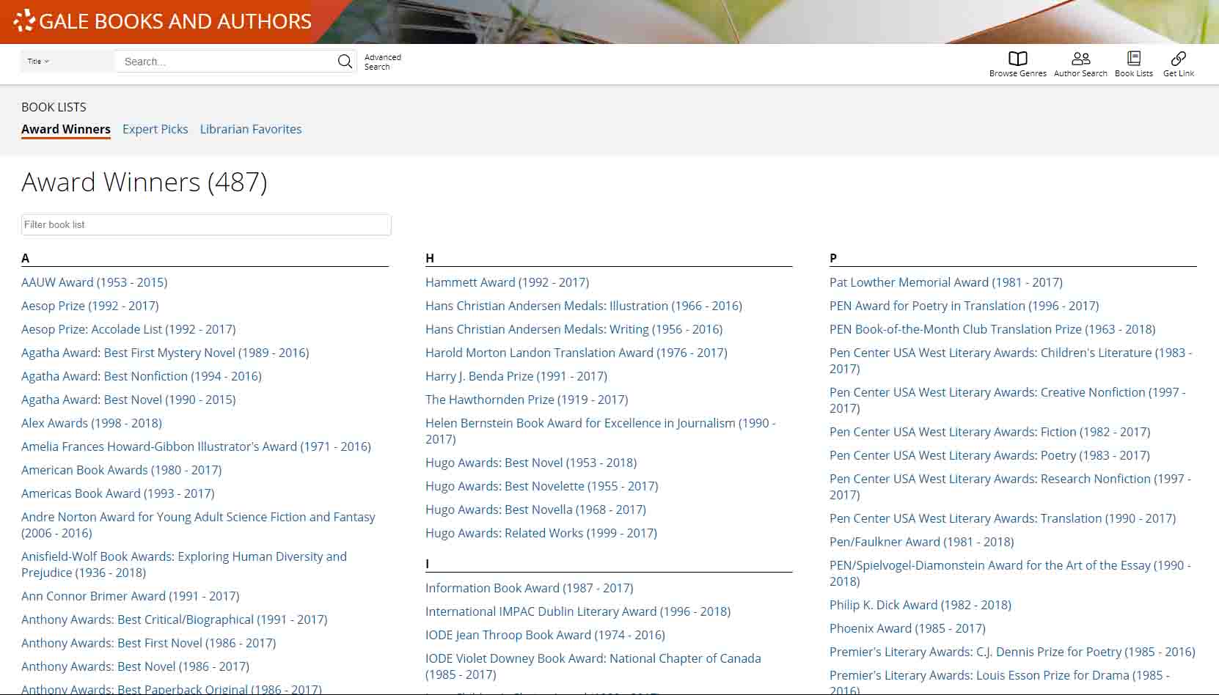This screenshot has height=695, width=1219.
Task: Open Philip K. Dick Award
Action: (x=920, y=605)
